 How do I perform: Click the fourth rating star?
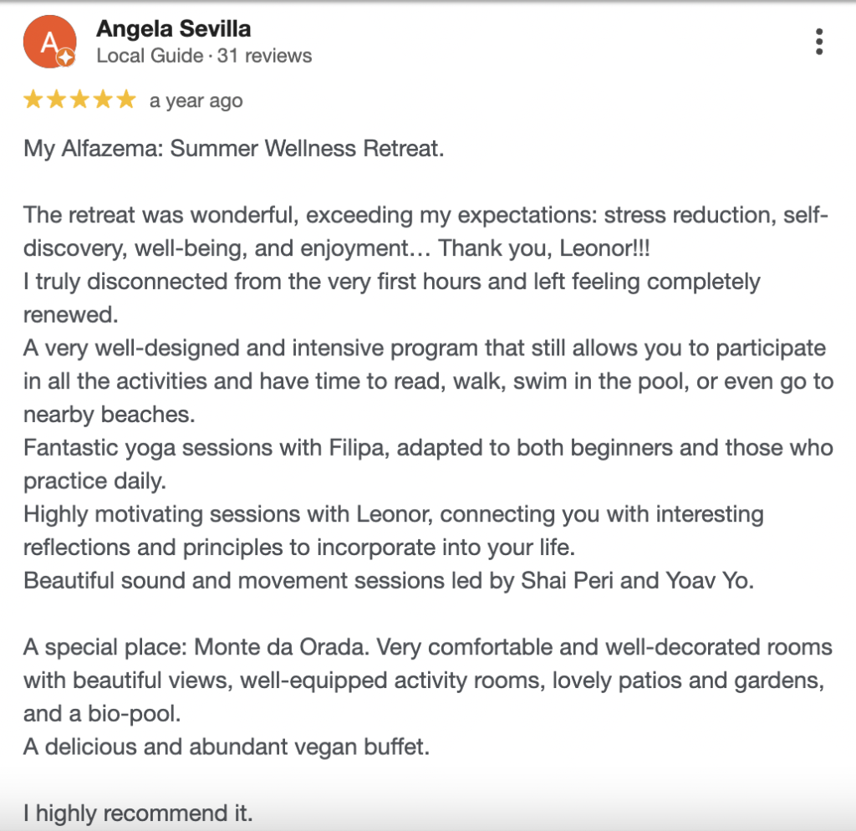pyautogui.click(x=103, y=100)
